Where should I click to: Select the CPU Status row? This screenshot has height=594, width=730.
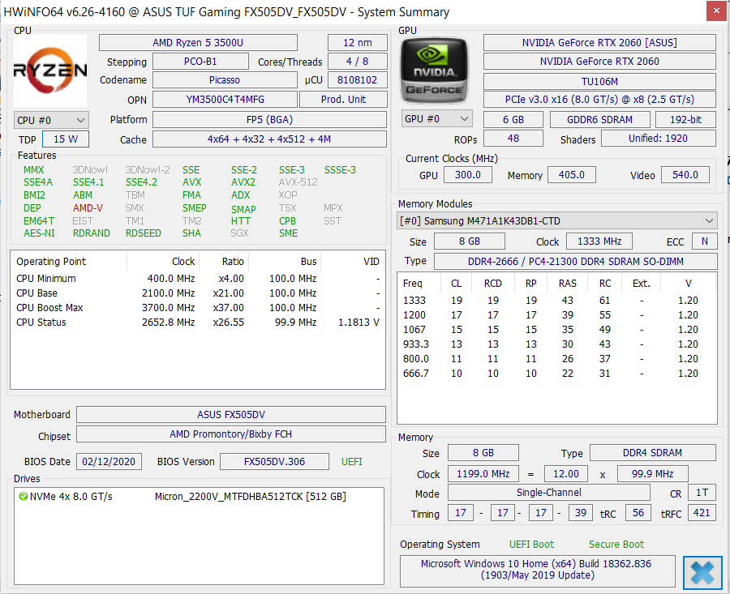pyautogui.click(x=198, y=322)
